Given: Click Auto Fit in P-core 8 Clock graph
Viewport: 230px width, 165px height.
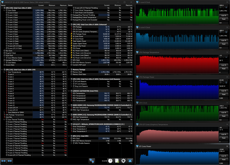Looking at the screenshot, I should [223, 15].
